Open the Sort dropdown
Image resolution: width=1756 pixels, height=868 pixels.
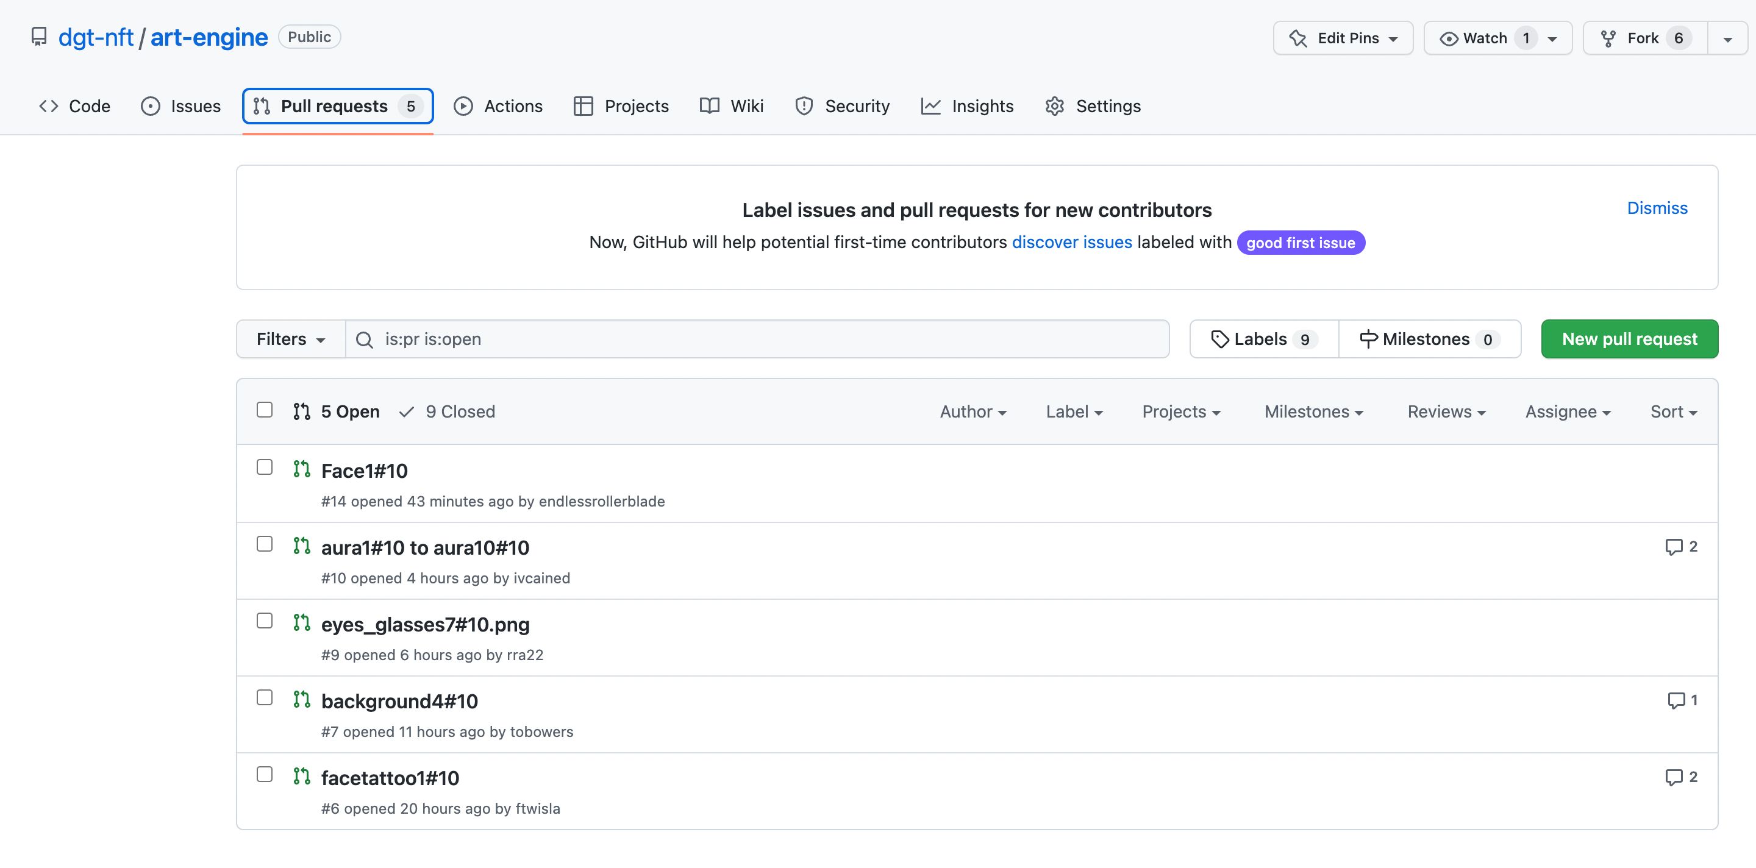point(1674,411)
